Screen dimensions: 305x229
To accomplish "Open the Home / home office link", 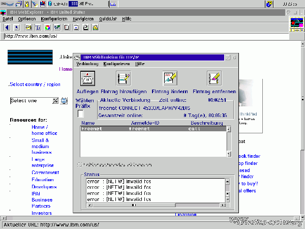I will coord(44,130).
